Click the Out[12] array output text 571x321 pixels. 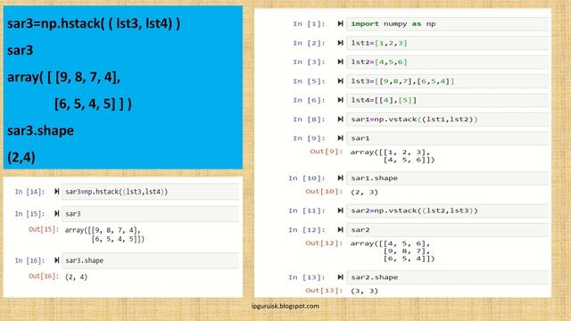coord(393,251)
